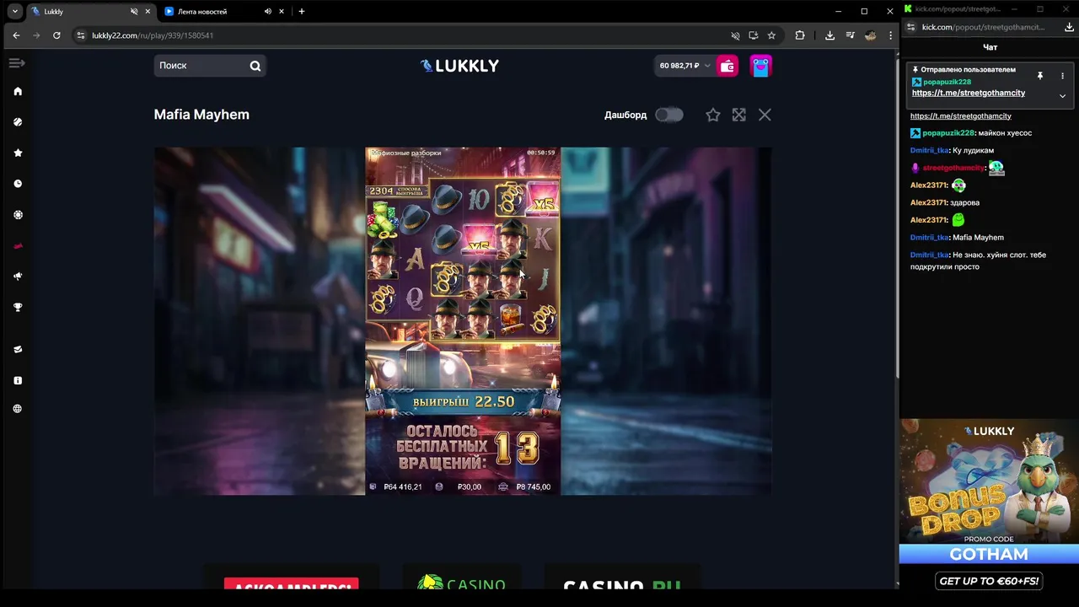Open the globe language sidebar icon
The image size is (1079, 607).
coord(18,409)
